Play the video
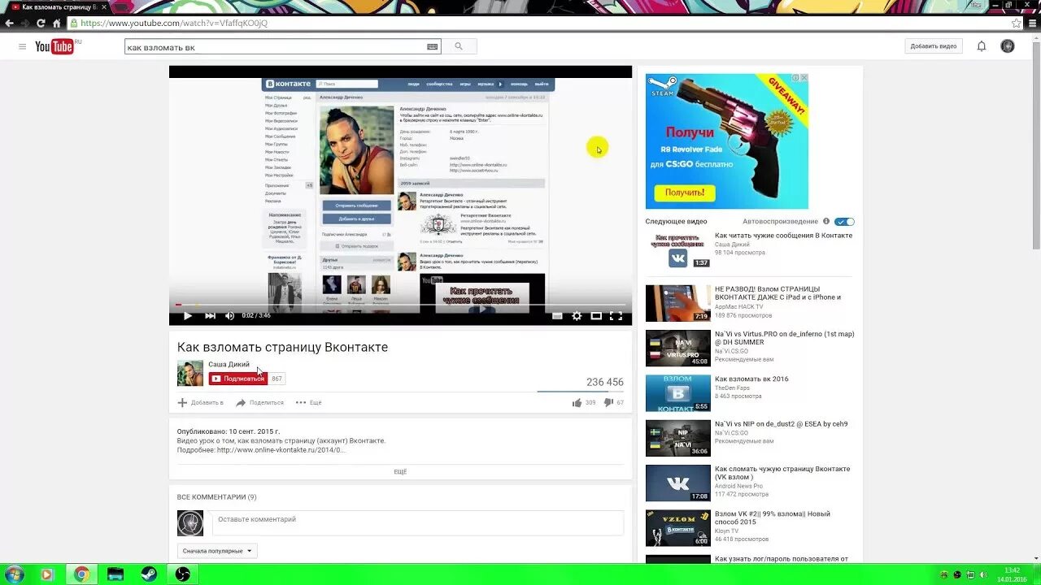Viewport: 1041px width, 585px height. [x=188, y=315]
